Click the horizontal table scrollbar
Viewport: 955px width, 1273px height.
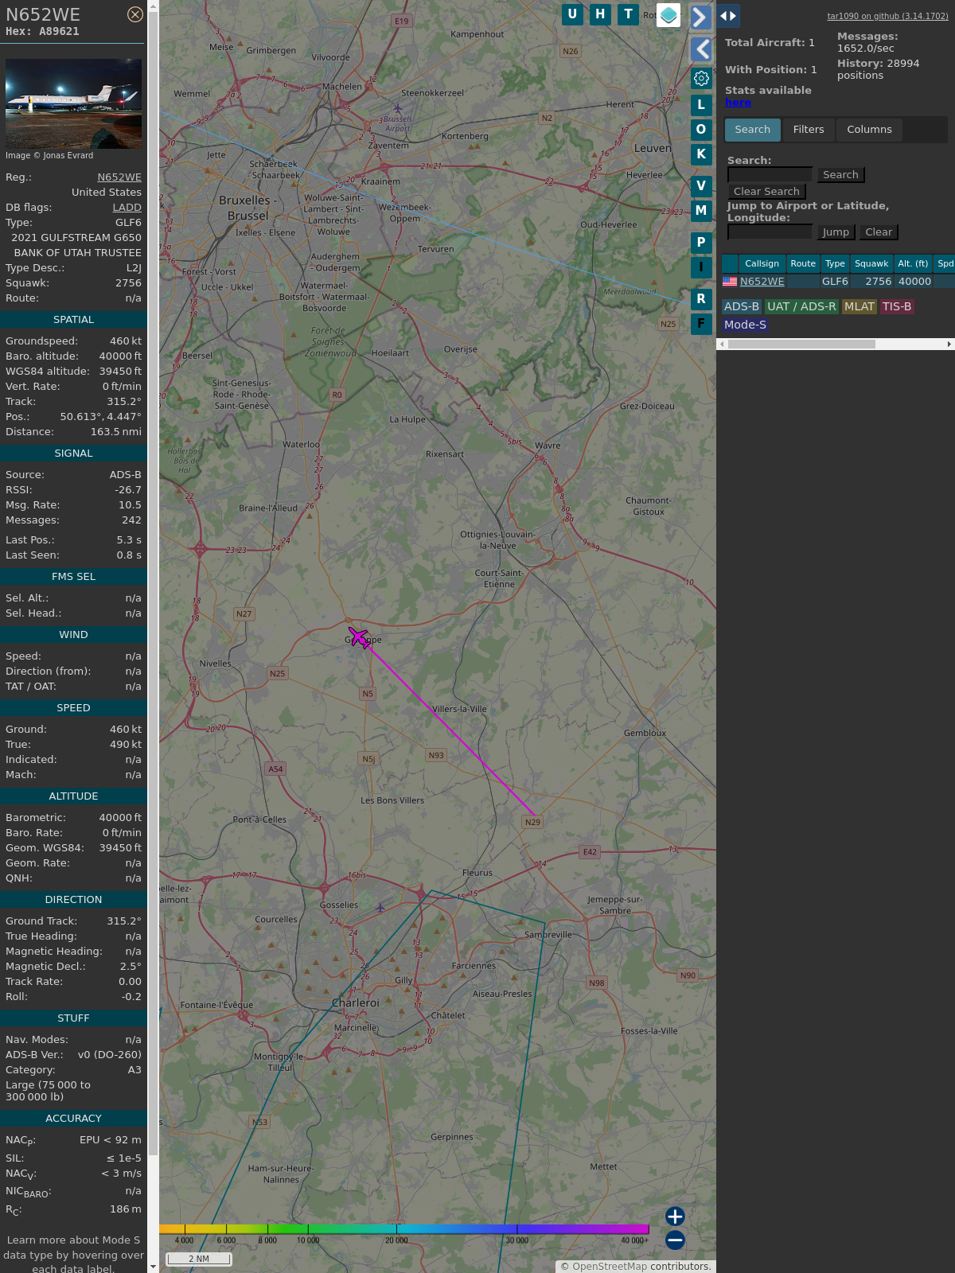pos(801,345)
